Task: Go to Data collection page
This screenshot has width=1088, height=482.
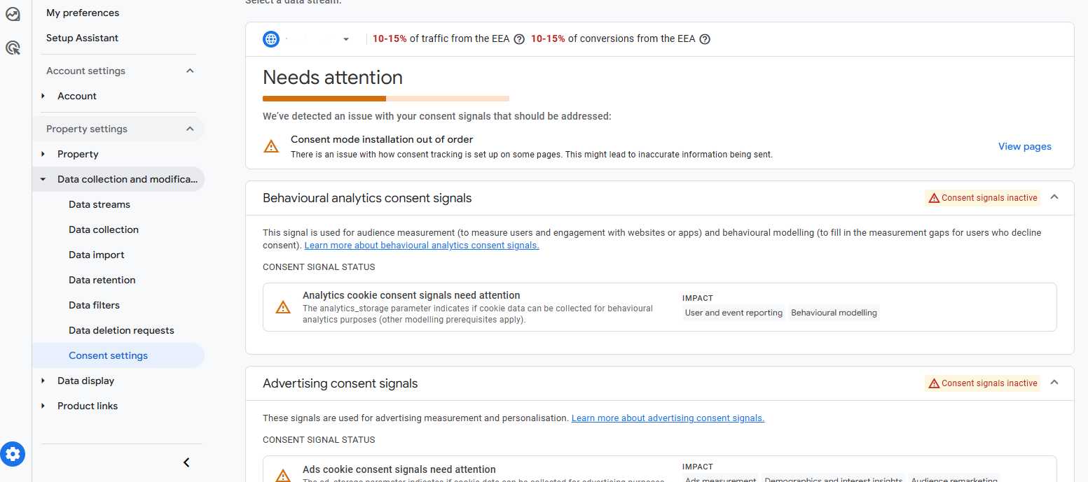Action: tap(104, 229)
